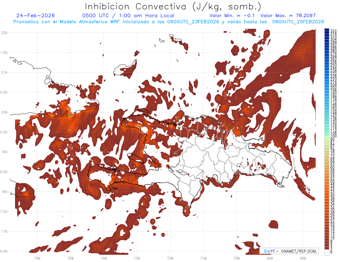Screen dimensions: 340x262
Task: Click the 'Valor Max. = 78.2097' readout
Action: point(288,16)
